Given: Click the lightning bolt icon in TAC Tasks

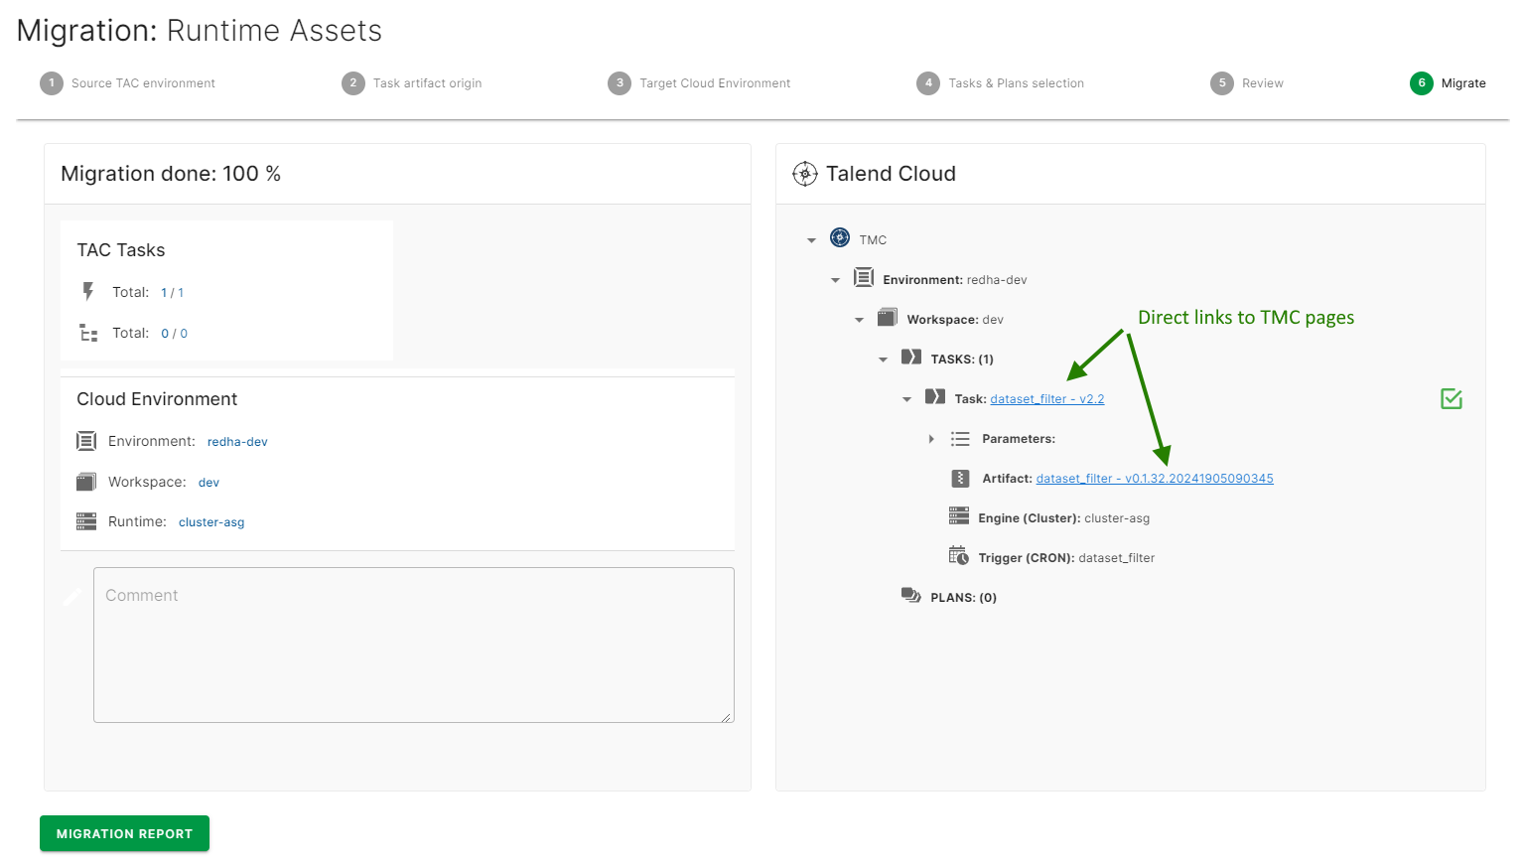Looking at the screenshot, I should tap(89, 291).
